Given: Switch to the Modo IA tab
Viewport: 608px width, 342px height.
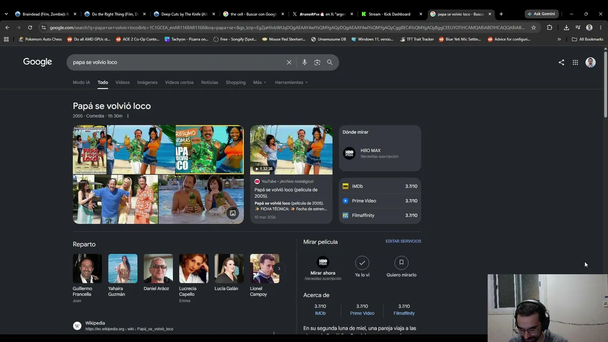Looking at the screenshot, I should click(81, 82).
